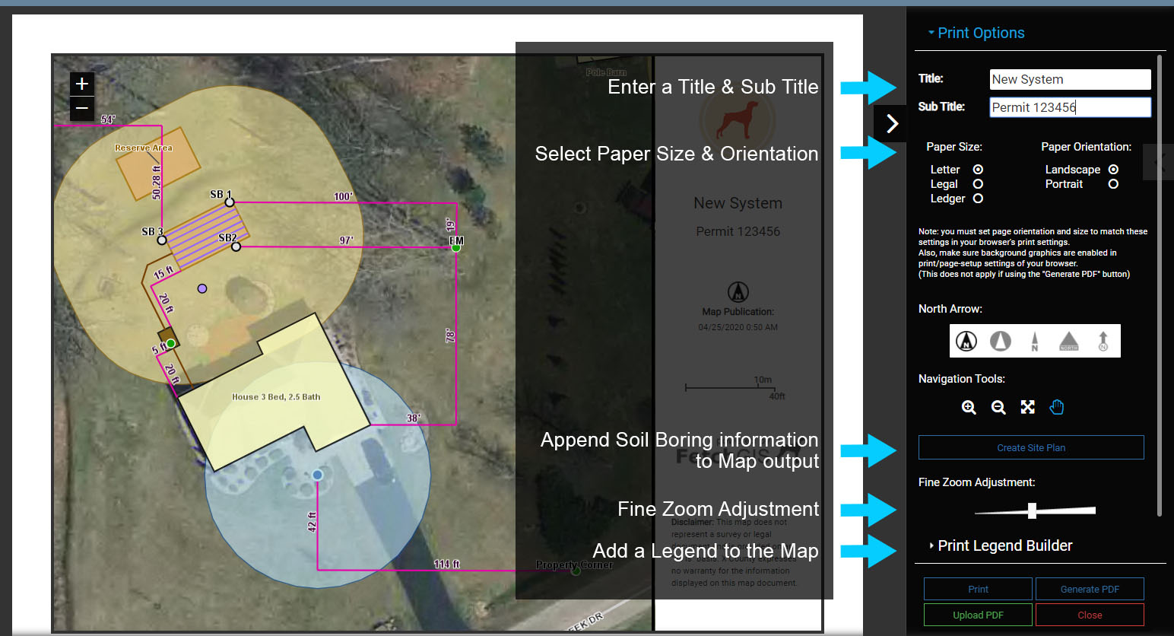The height and width of the screenshot is (636, 1174).
Task: Click the right chevron panel toggle arrow
Action: coord(892,123)
